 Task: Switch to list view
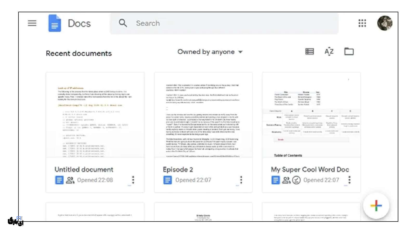[309, 51]
